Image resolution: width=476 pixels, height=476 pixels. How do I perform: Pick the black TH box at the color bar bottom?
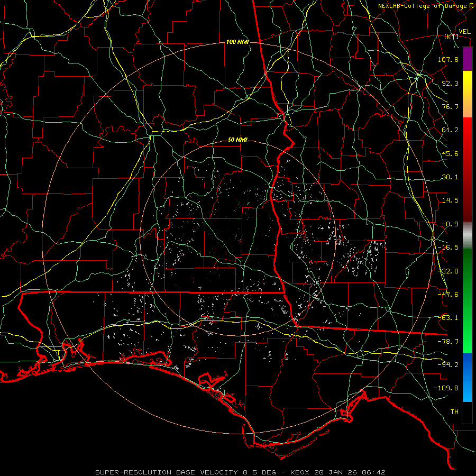pyautogui.click(x=467, y=413)
